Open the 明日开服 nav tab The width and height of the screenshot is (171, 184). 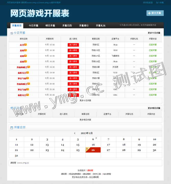tap(50, 25)
